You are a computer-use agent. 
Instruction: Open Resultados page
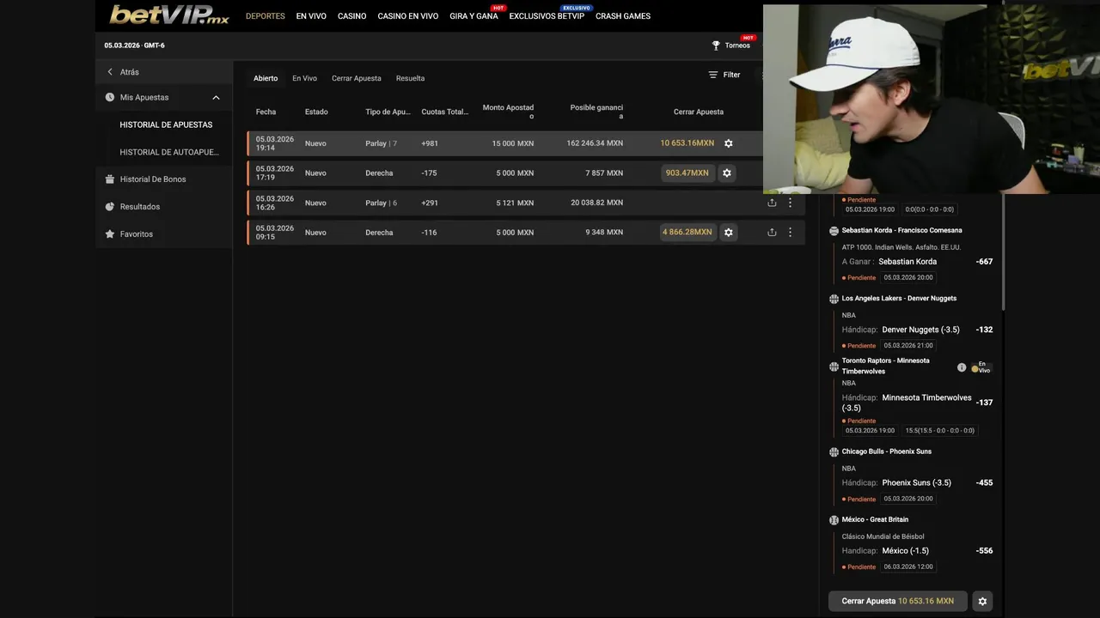(x=140, y=207)
